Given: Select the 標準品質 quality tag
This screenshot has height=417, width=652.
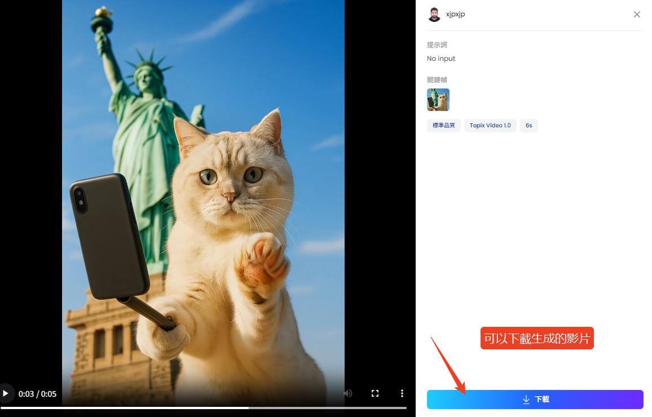Looking at the screenshot, I should coord(444,126).
